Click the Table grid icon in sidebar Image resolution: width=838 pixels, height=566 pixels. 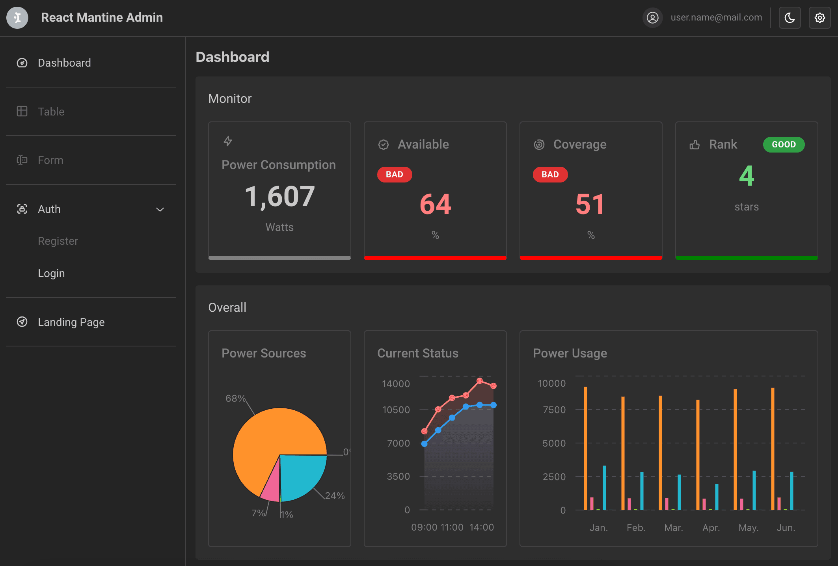pyautogui.click(x=22, y=111)
